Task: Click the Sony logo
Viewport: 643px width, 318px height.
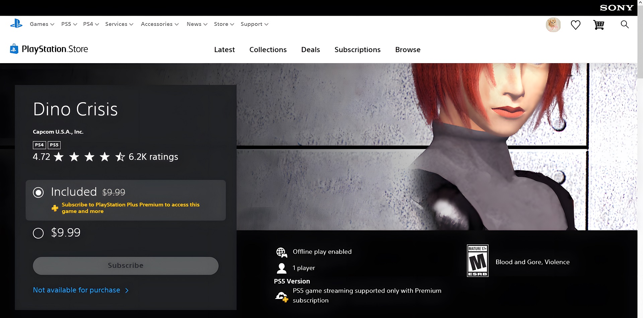Action: [x=617, y=8]
